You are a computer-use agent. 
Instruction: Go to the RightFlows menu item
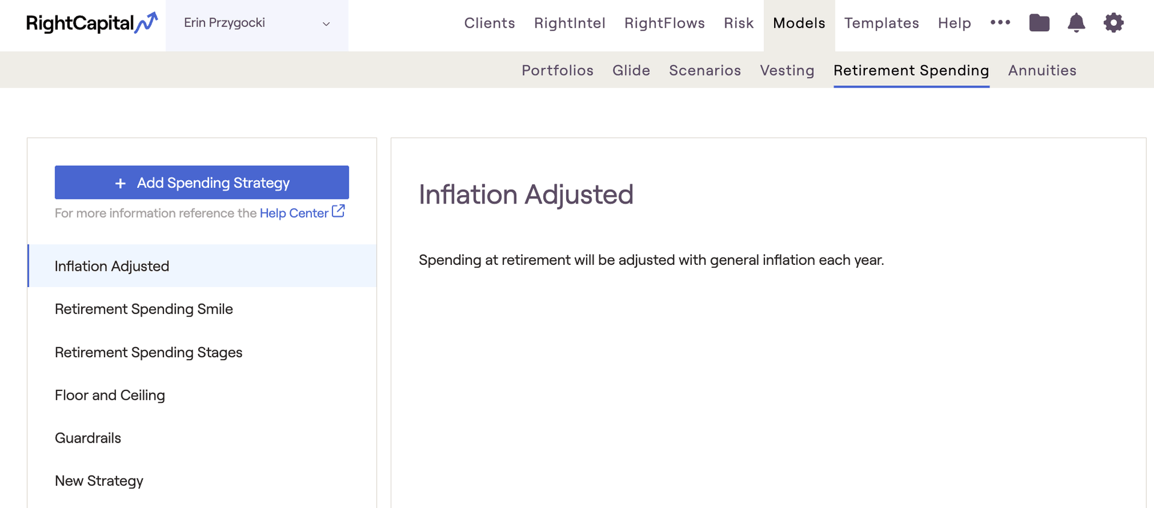(664, 23)
